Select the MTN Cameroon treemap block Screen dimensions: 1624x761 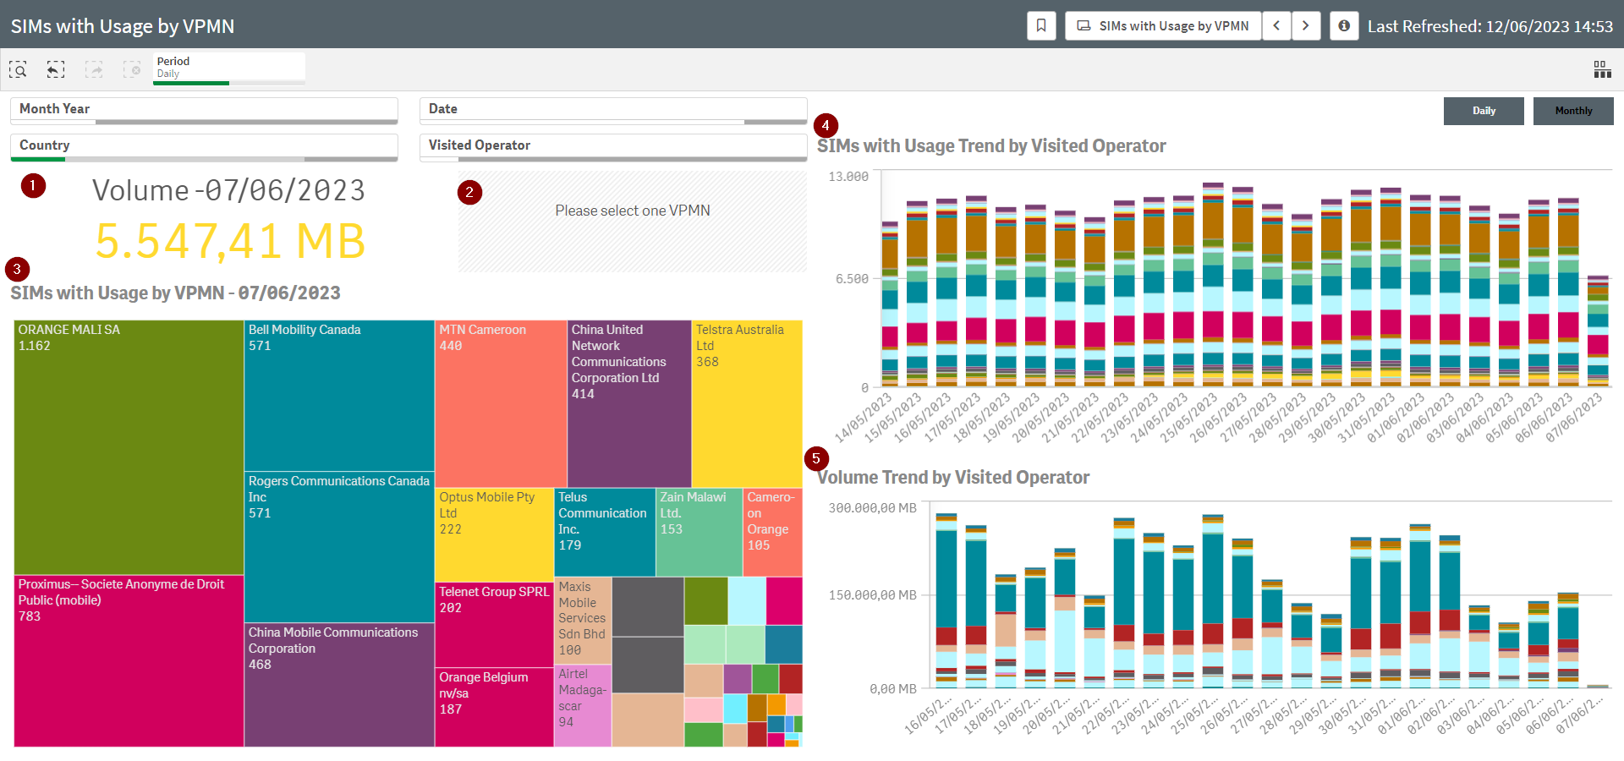tap(501, 406)
